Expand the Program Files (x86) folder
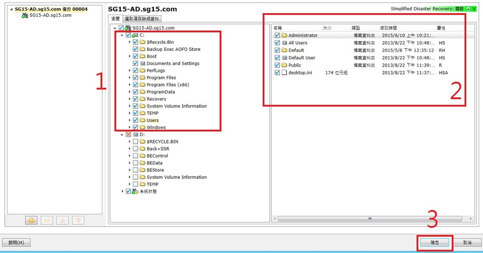The image size is (483, 253). point(130,85)
